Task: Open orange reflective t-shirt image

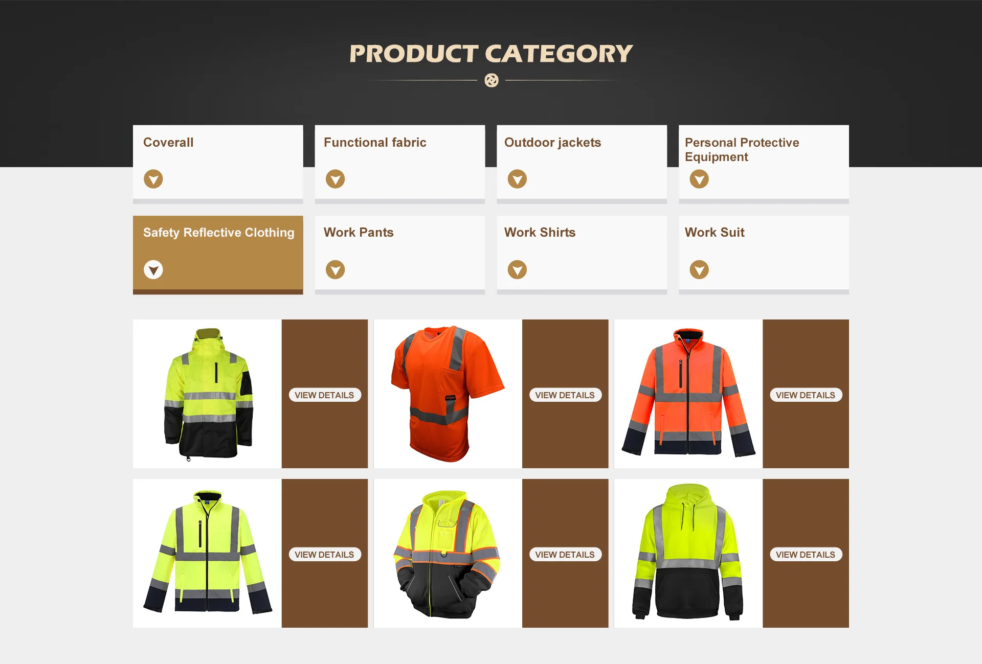Action: tap(448, 394)
